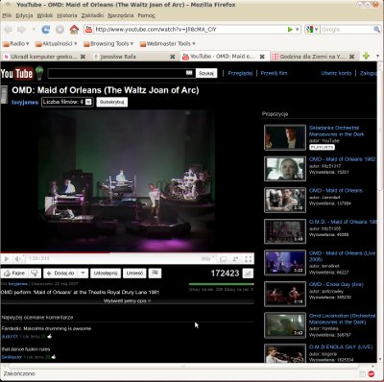The image size is (384, 382).
Task: Flag the video with flag icon
Action: point(155,273)
